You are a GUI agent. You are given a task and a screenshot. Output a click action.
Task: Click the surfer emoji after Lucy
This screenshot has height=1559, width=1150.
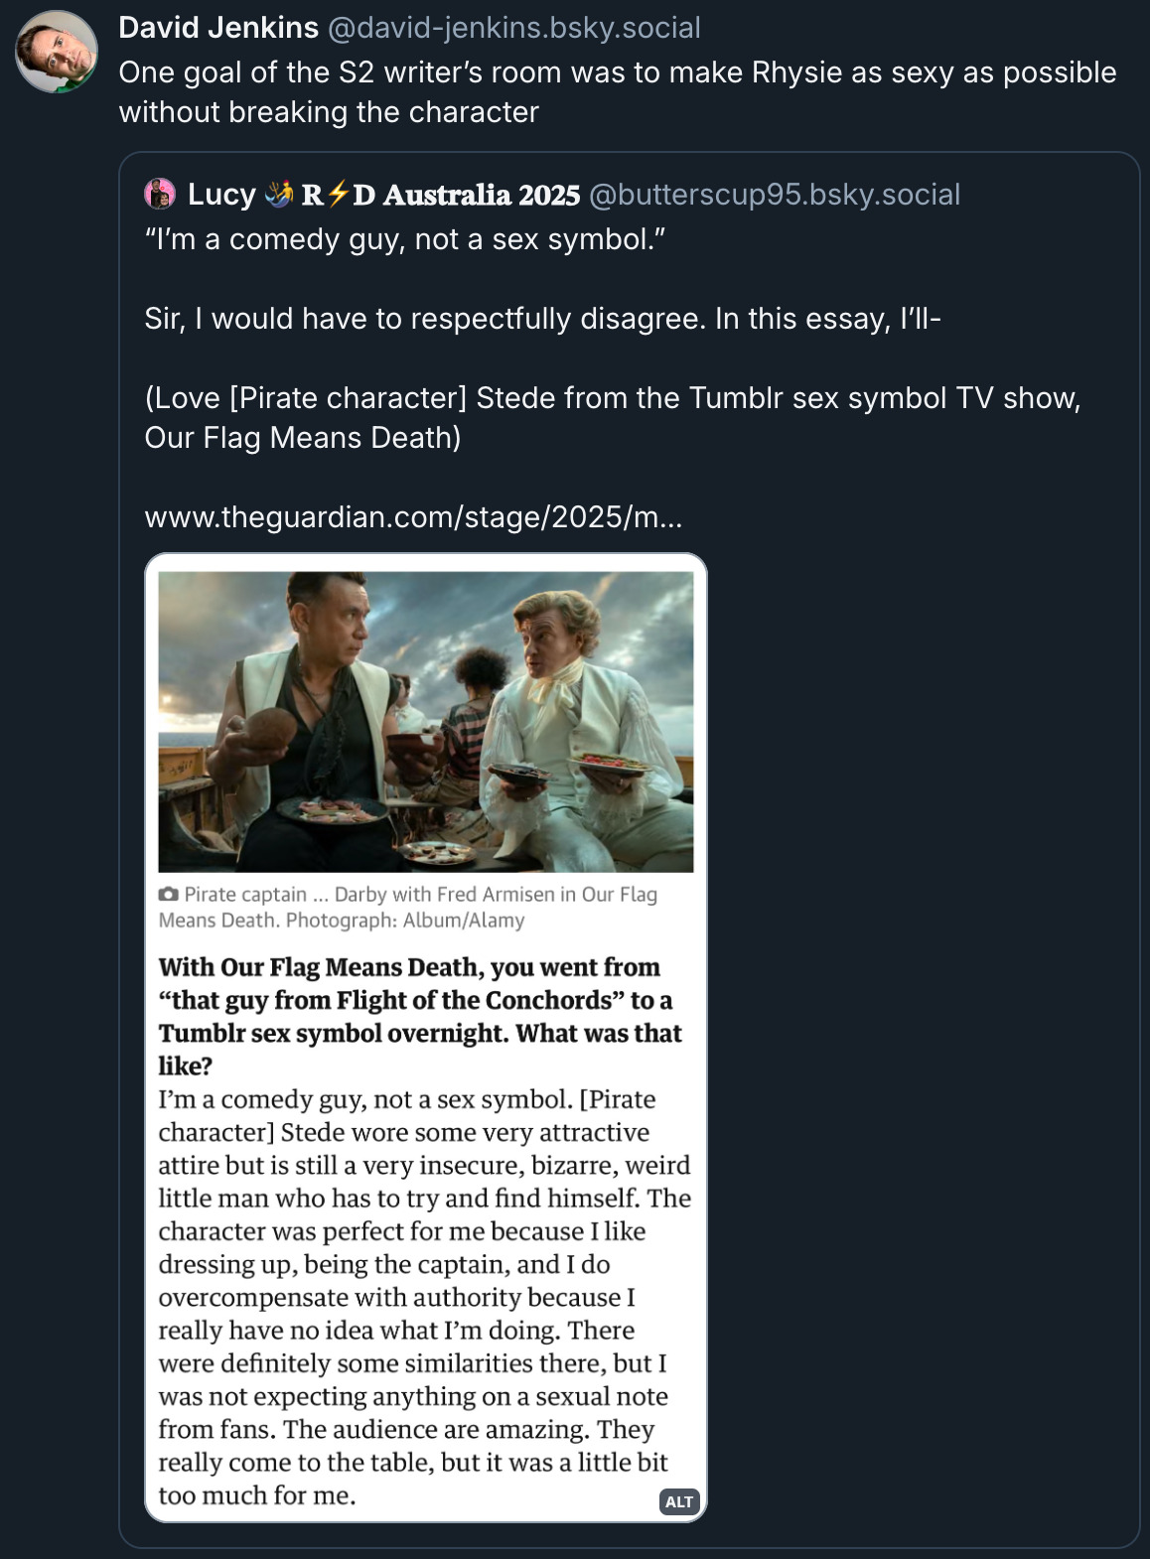[280, 194]
